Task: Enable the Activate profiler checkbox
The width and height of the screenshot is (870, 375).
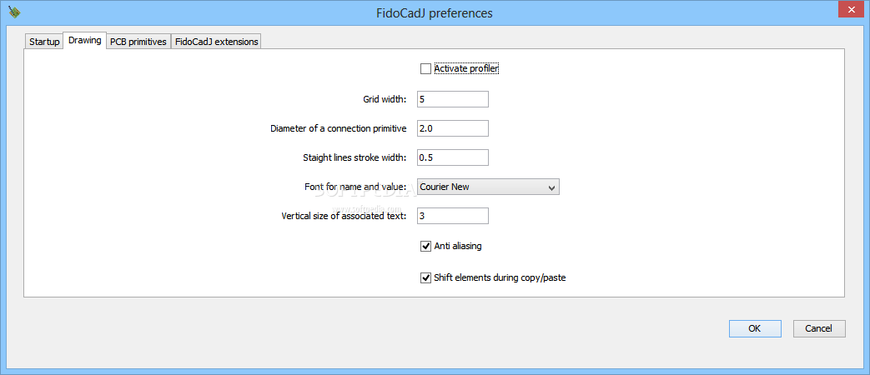Action: 425,68
